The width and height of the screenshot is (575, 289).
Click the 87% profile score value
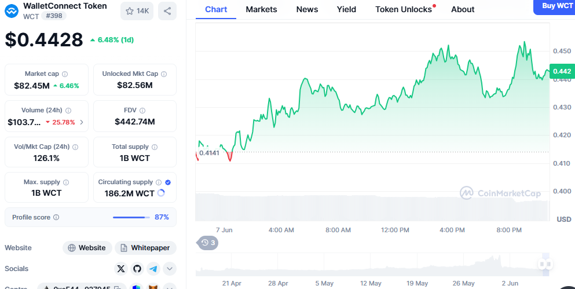coord(162,217)
